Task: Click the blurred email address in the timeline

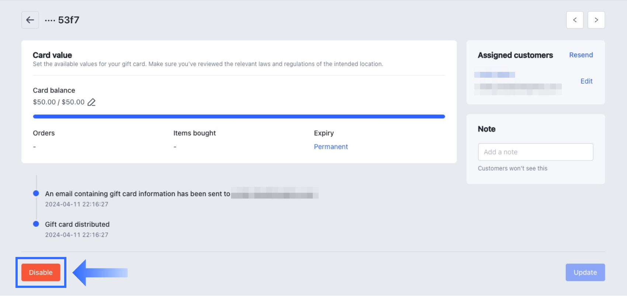Action: 275,194
